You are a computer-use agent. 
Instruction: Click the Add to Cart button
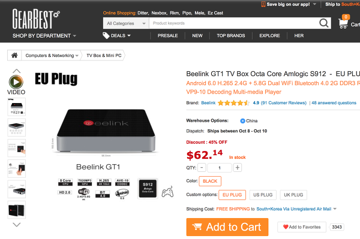click(227, 227)
